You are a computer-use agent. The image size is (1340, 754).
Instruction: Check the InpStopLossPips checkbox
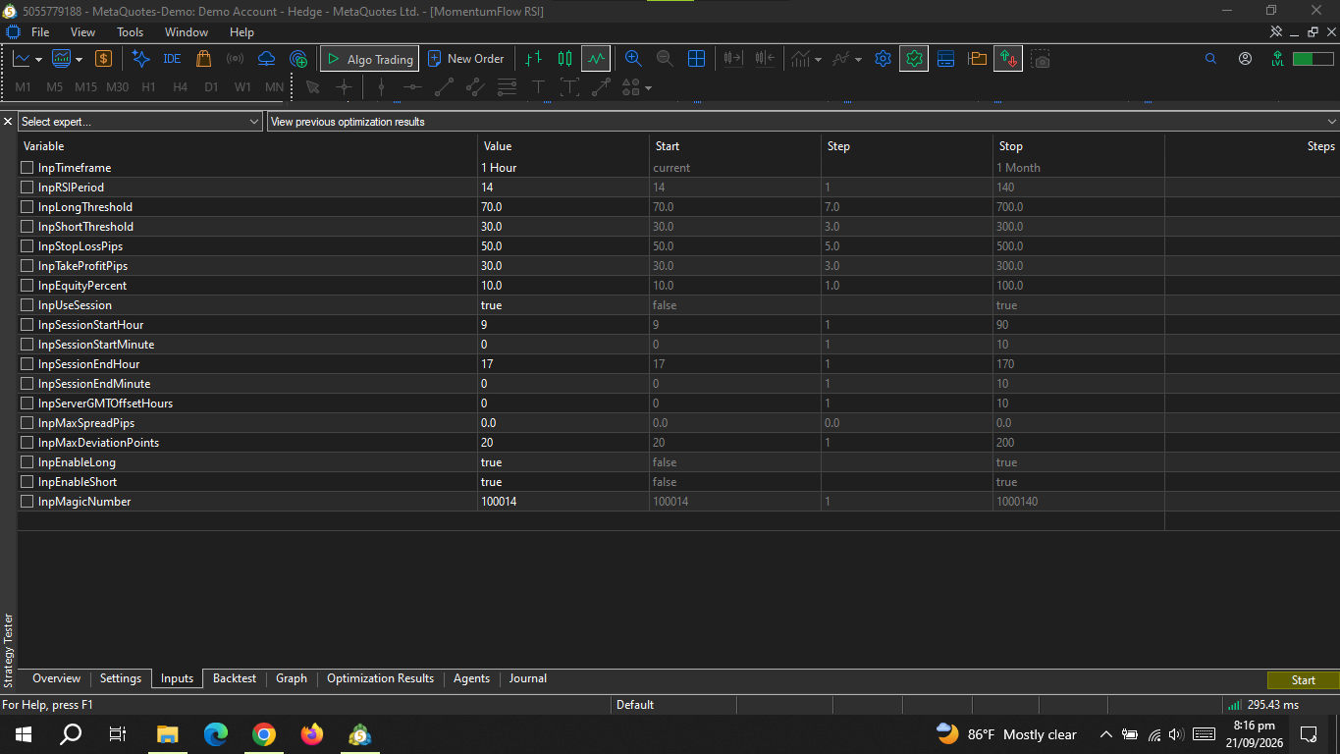click(27, 246)
